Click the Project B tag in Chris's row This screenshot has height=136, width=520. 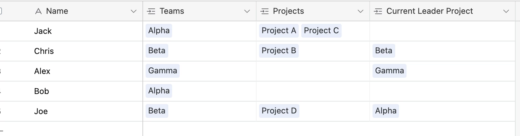(x=279, y=51)
